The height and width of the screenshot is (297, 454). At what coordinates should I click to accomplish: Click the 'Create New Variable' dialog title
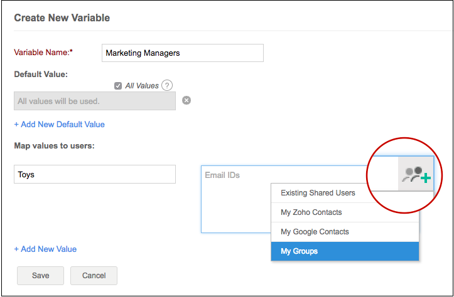pos(62,18)
